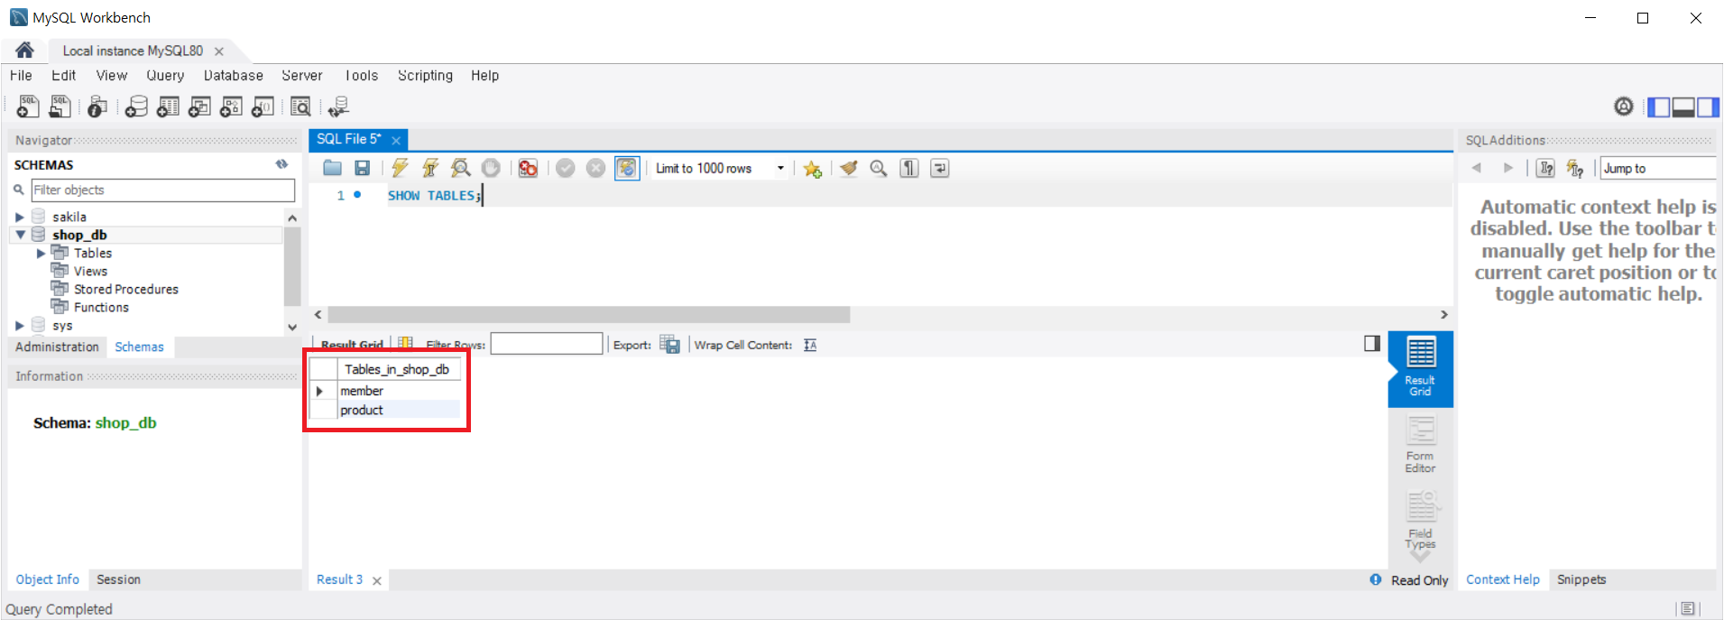Execute statement under cursor icon

[x=430, y=168]
